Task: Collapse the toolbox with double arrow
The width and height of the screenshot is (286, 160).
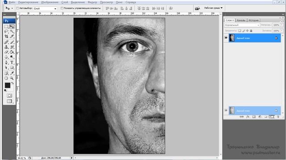Action: (4, 14)
